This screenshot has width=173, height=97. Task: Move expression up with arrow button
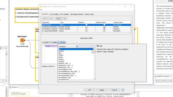pyautogui.click(x=58, y=19)
